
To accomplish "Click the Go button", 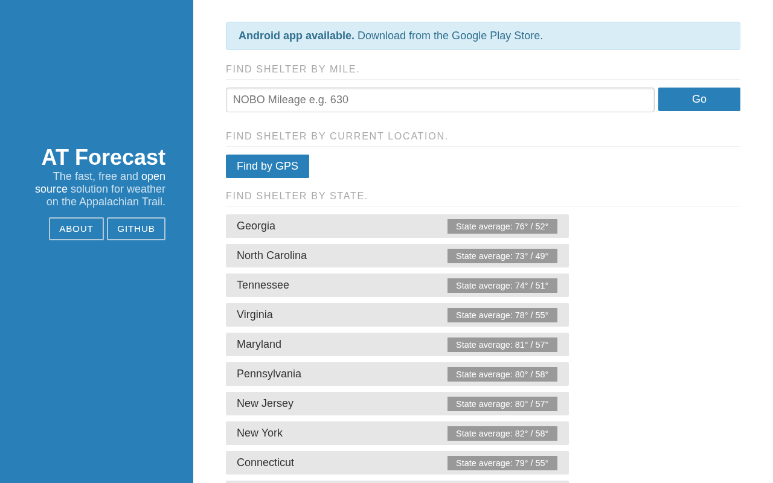I will tap(699, 100).
